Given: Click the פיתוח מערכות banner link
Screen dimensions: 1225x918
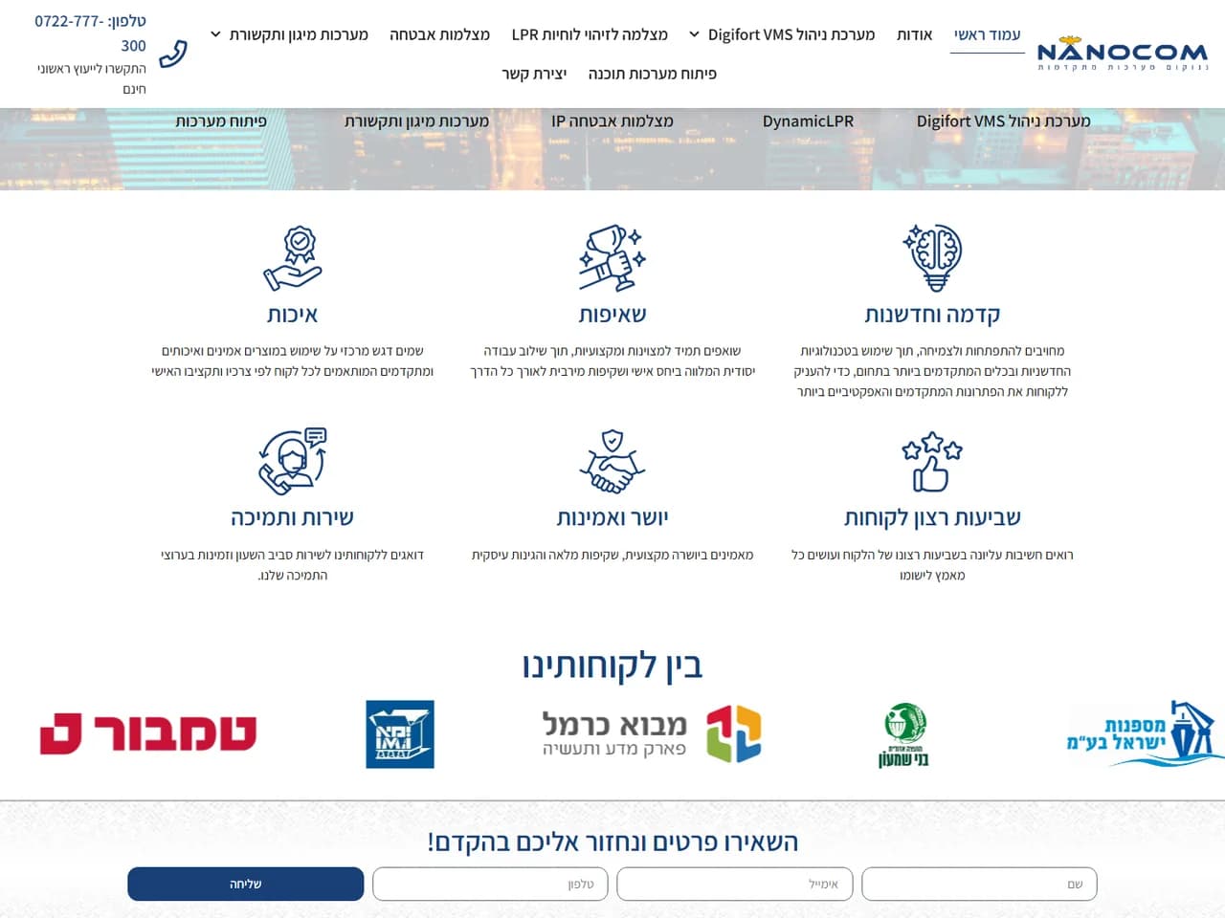Looking at the screenshot, I should tap(221, 121).
